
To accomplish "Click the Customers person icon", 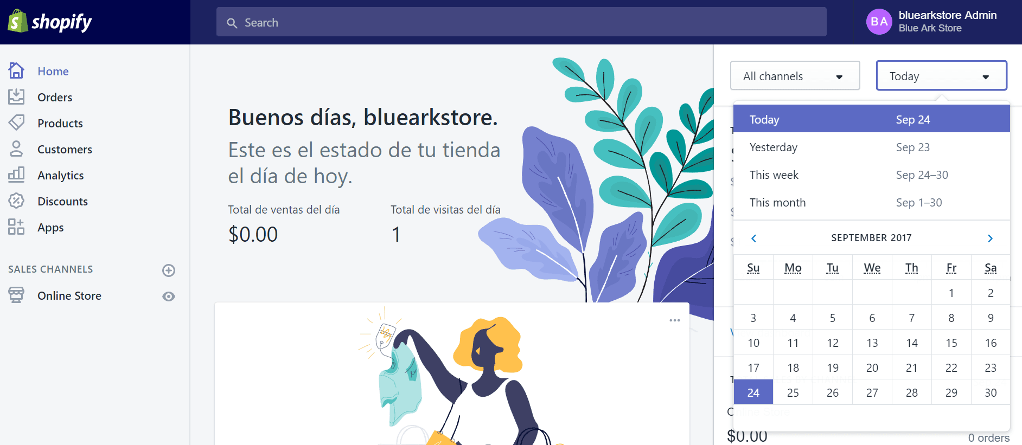I will pyautogui.click(x=16, y=149).
